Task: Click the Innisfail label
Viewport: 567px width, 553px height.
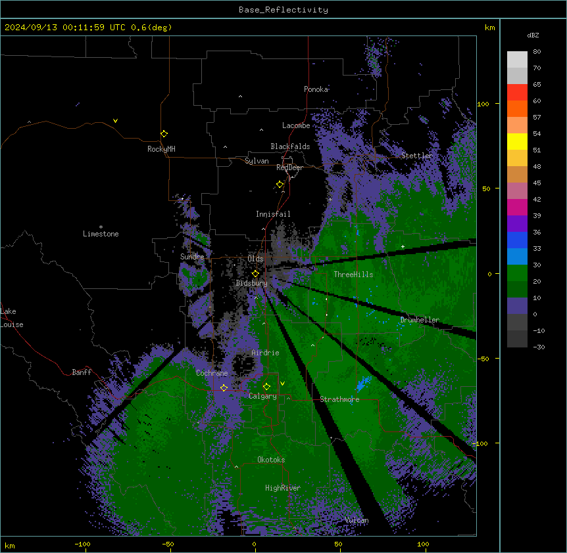Action: point(273,214)
